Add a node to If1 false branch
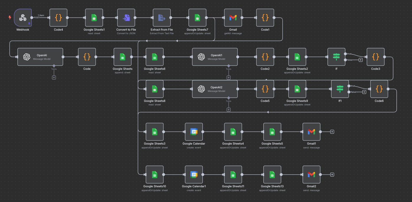This screenshot has height=202, width=412. [x=364, y=92]
